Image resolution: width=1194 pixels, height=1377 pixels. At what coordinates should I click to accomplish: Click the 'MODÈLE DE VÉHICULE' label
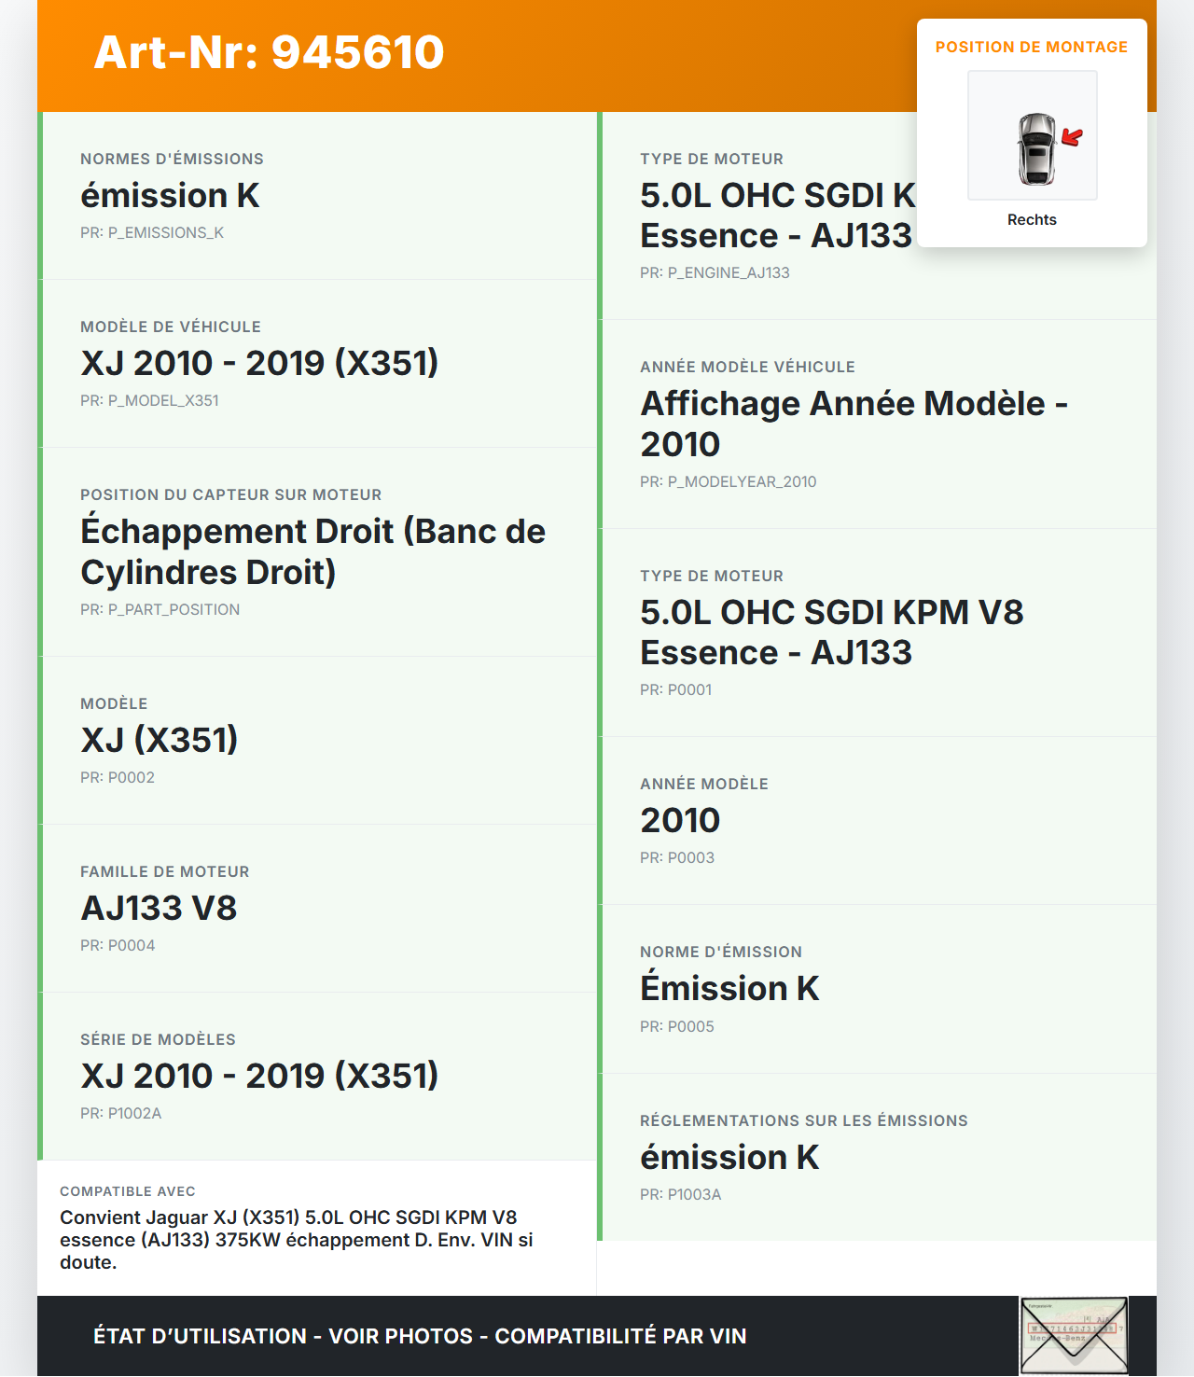click(171, 327)
